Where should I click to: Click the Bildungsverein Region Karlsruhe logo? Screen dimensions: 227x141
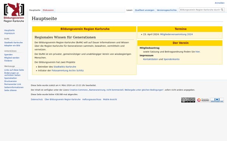coord(14,13)
